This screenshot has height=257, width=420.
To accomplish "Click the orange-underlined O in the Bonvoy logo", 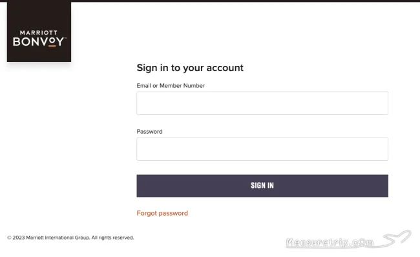I will (52, 42).
